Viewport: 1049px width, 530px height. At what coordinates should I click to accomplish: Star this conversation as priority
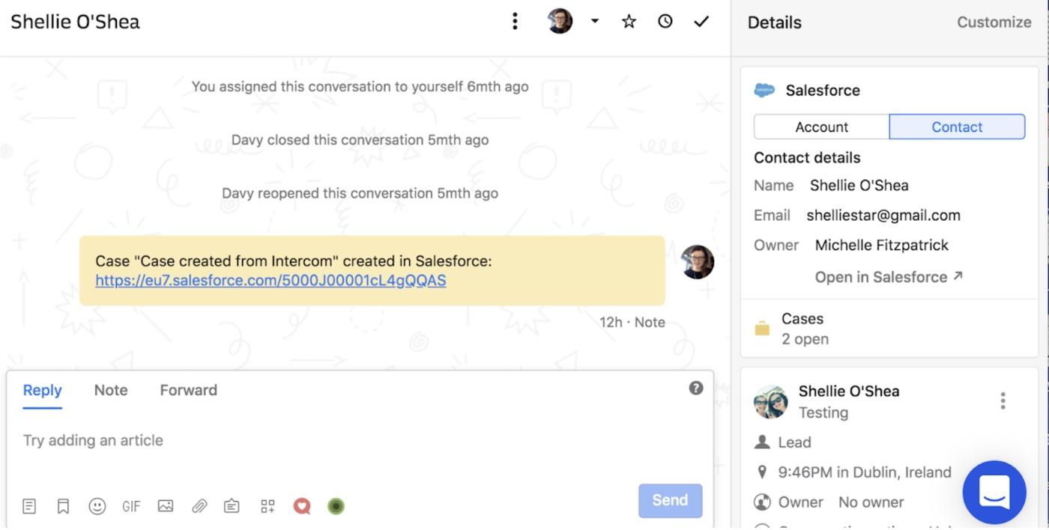(629, 21)
